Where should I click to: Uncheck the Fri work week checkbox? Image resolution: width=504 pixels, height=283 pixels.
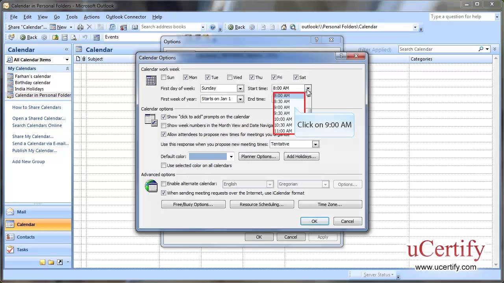(274, 77)
